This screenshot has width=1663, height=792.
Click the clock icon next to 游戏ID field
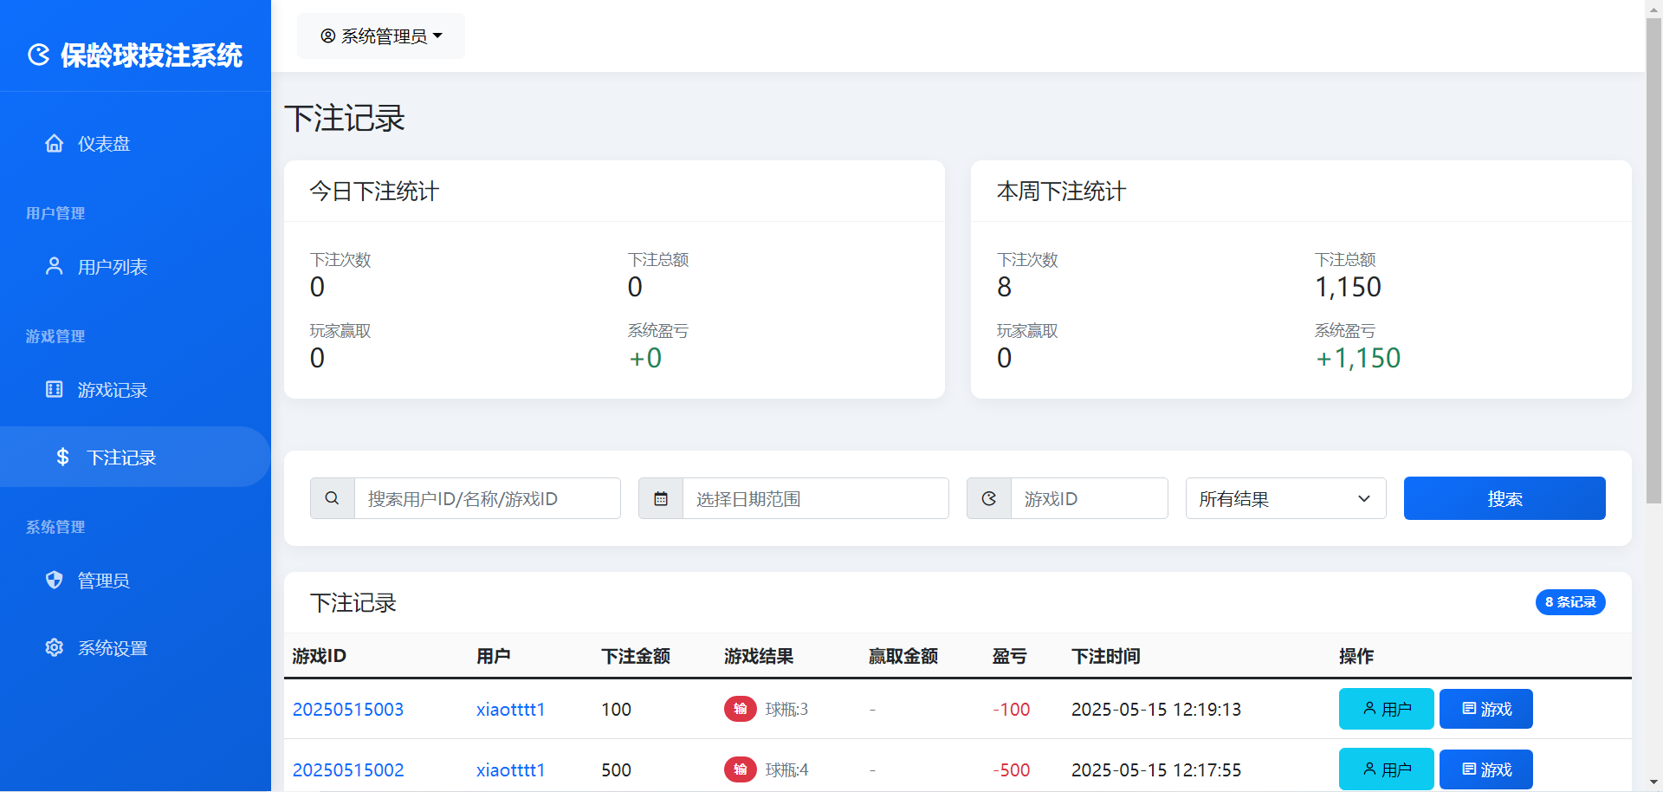tap(988, 498)
